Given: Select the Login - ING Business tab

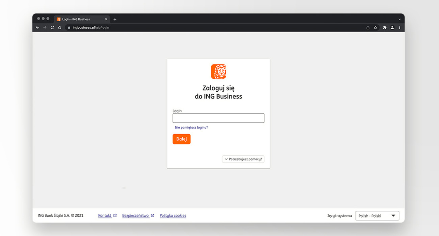Looking at the screenshot, I should [x=82, y=19].
